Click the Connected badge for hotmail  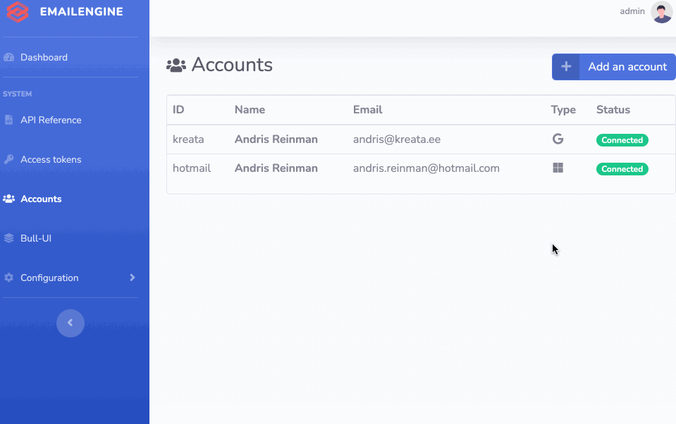click(x=622, y=169)
